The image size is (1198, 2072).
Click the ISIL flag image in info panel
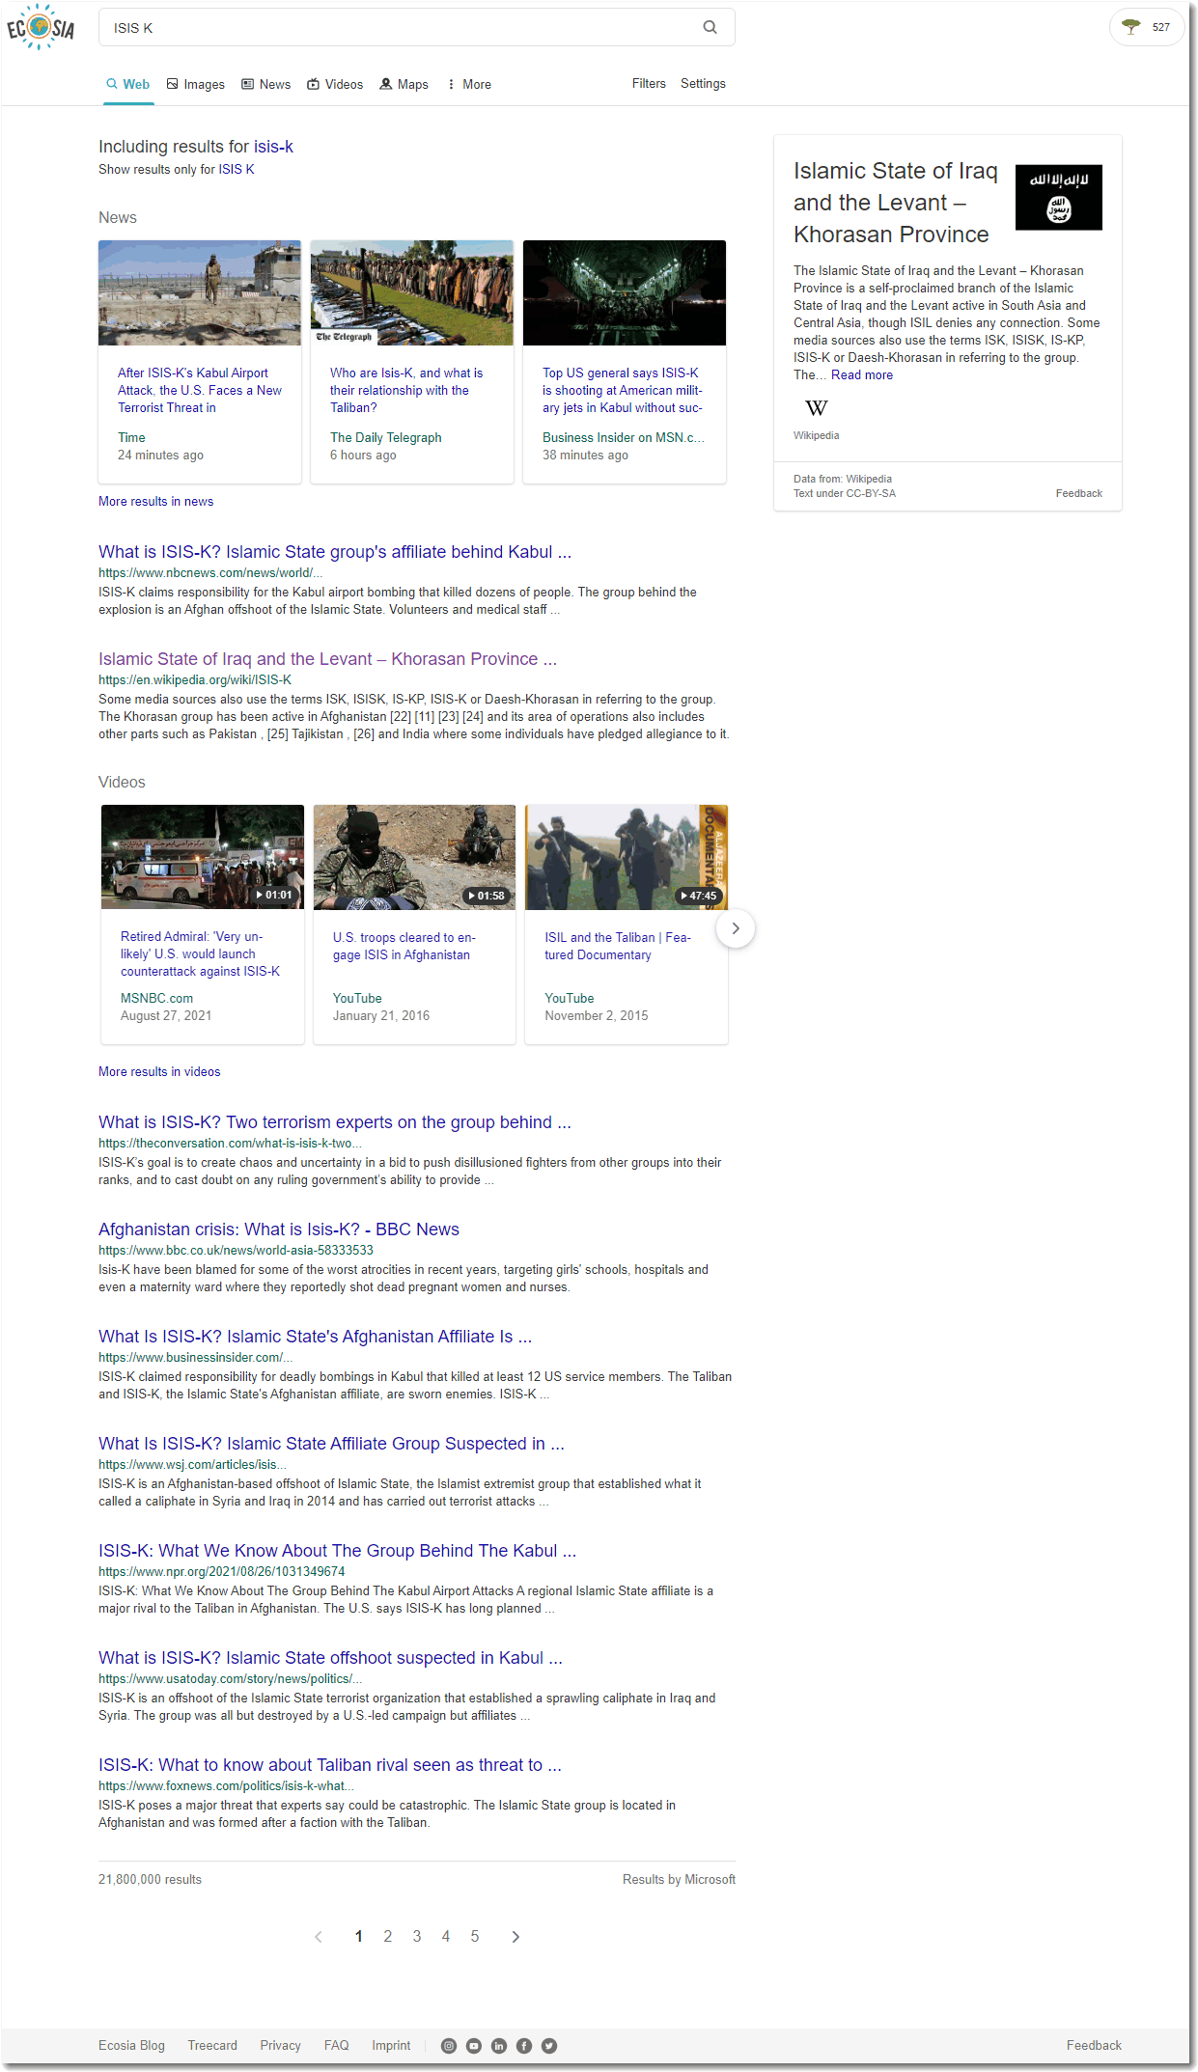(x=1058, y=197)
